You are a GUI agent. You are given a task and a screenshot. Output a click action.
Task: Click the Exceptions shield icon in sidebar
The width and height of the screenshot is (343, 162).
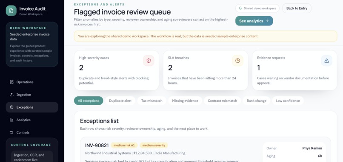coord(11,107)
